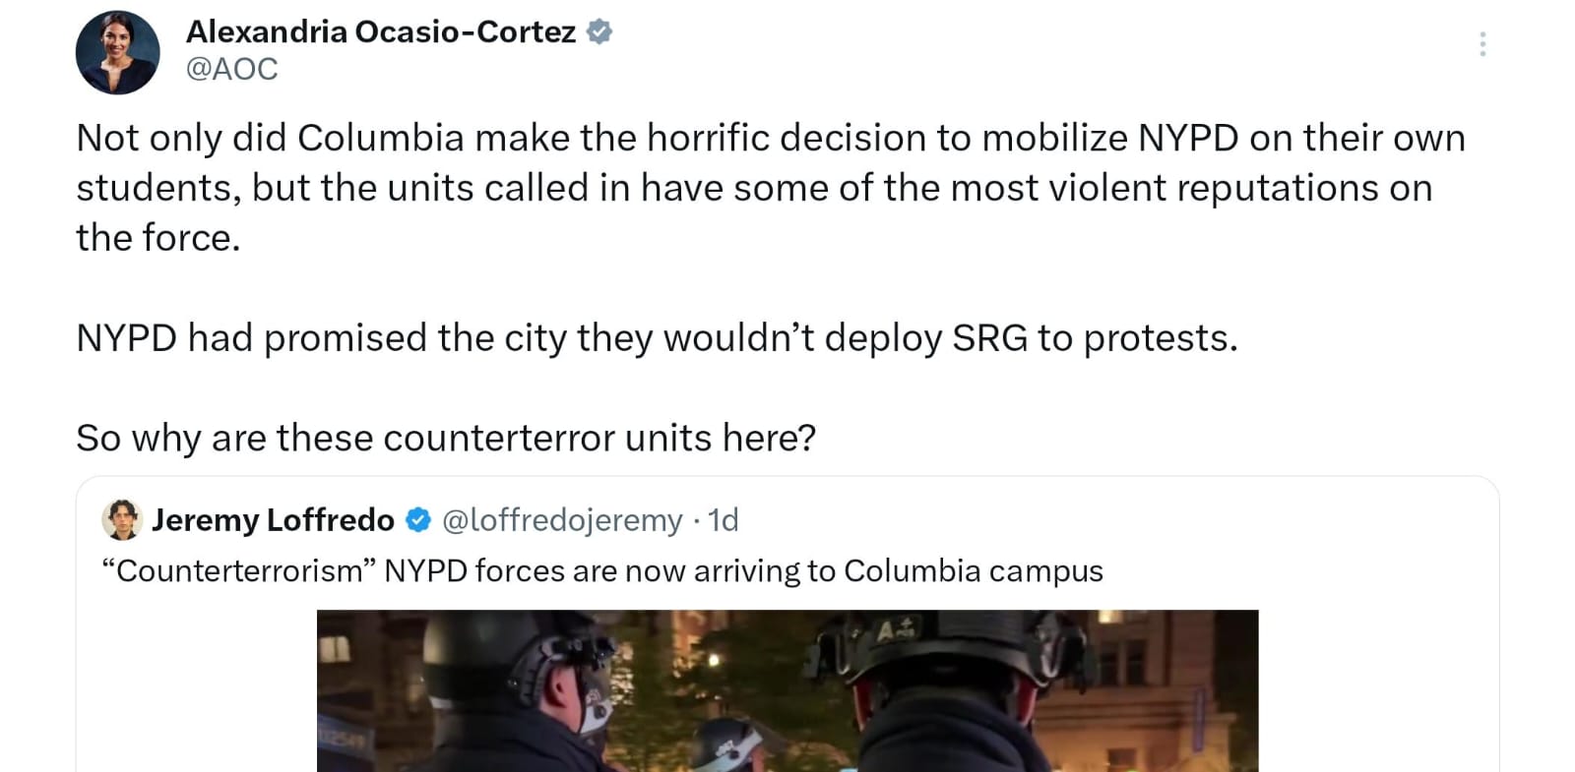Click the line starting "Not only did Columbia"
This screenshot has height=772, width=1575.
(x=770, y=138)
